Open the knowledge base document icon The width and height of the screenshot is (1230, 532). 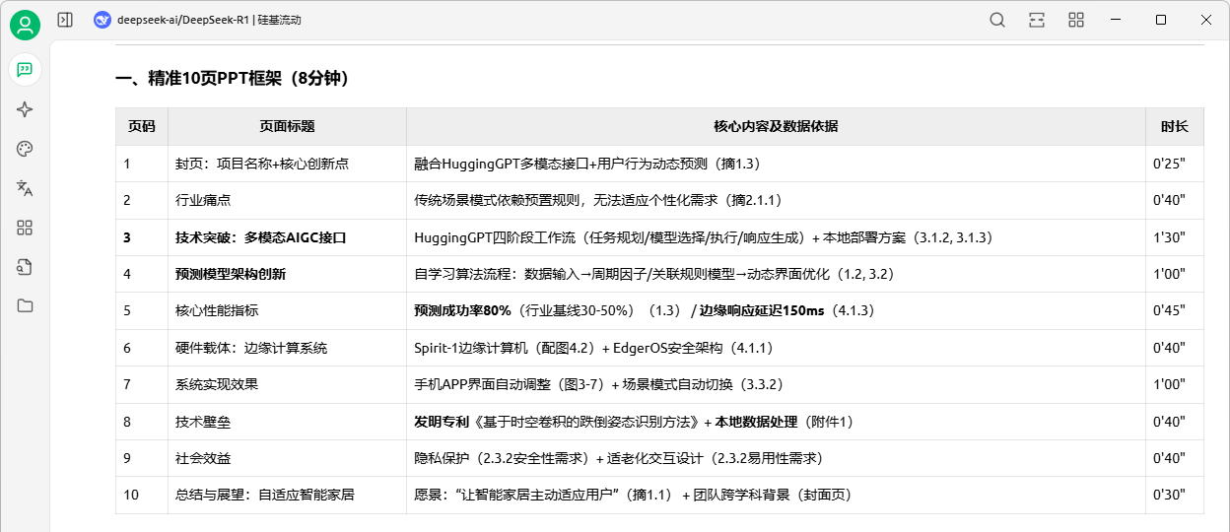coord(26,266)
